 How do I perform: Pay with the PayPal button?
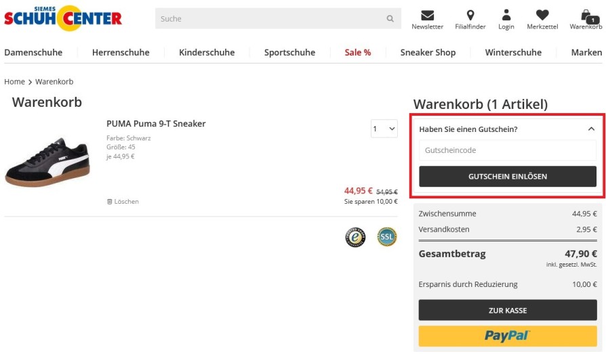tap(508, 336)
